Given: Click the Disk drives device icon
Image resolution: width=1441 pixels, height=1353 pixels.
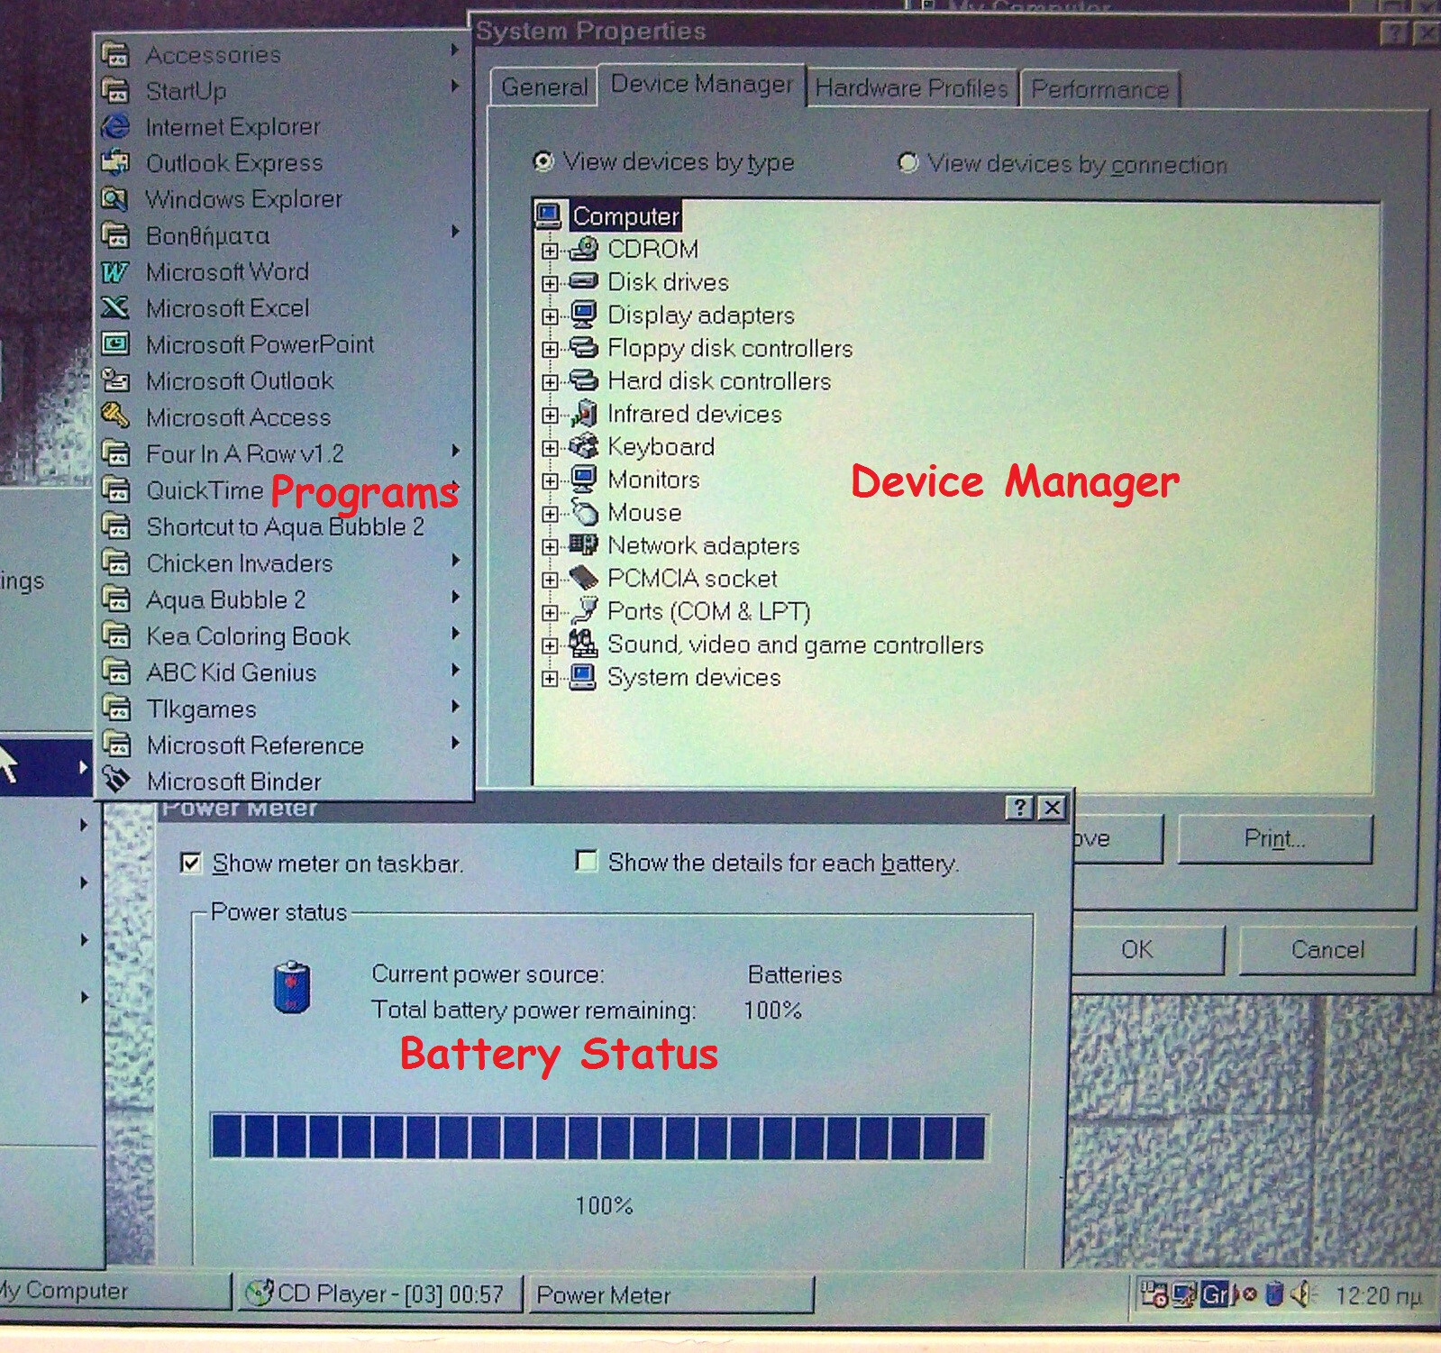Looking at the screenshot, I should 584,282.
